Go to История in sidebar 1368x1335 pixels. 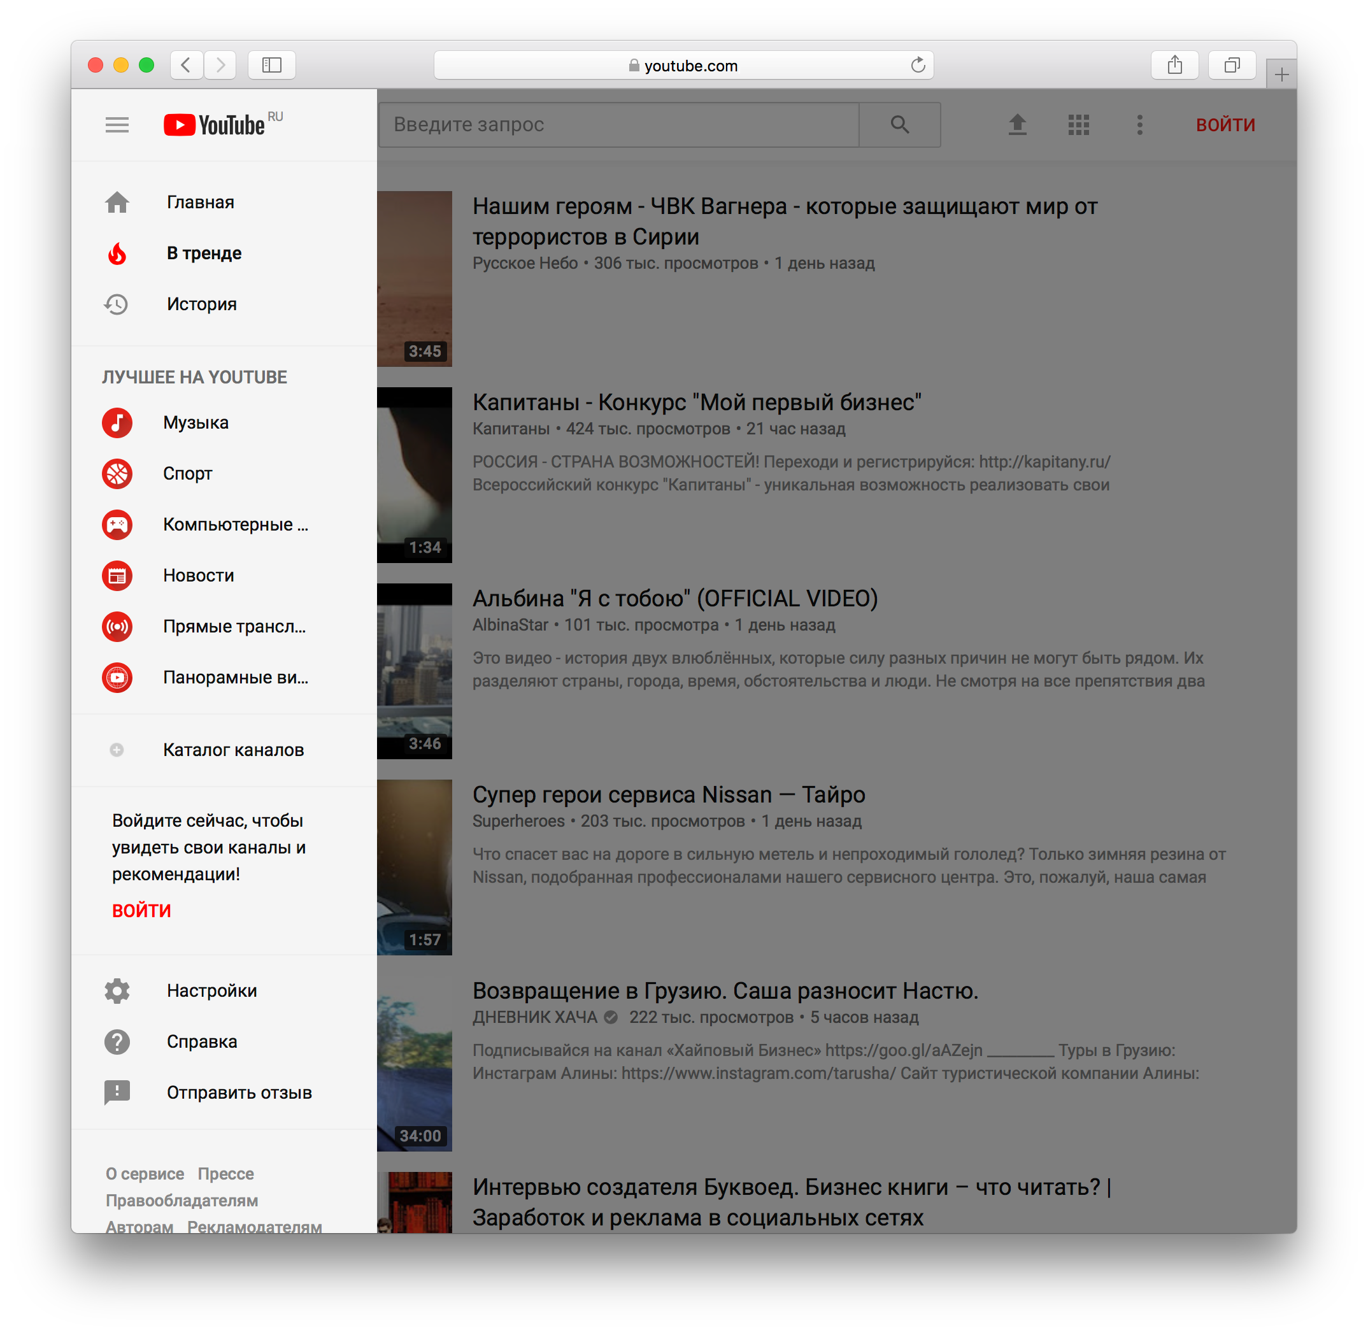[201, 304]
